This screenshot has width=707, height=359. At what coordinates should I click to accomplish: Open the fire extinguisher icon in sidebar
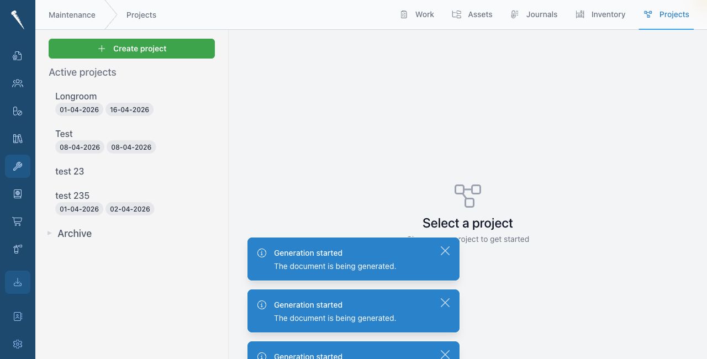coord(18,249)
